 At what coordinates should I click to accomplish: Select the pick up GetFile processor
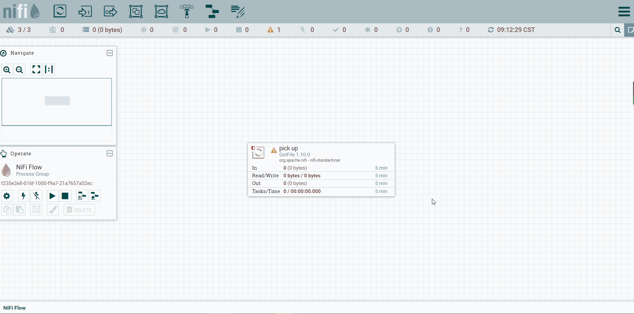click(321, 170)
